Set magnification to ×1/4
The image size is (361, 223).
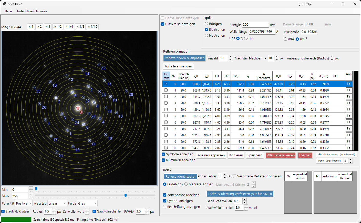(69, 27)
